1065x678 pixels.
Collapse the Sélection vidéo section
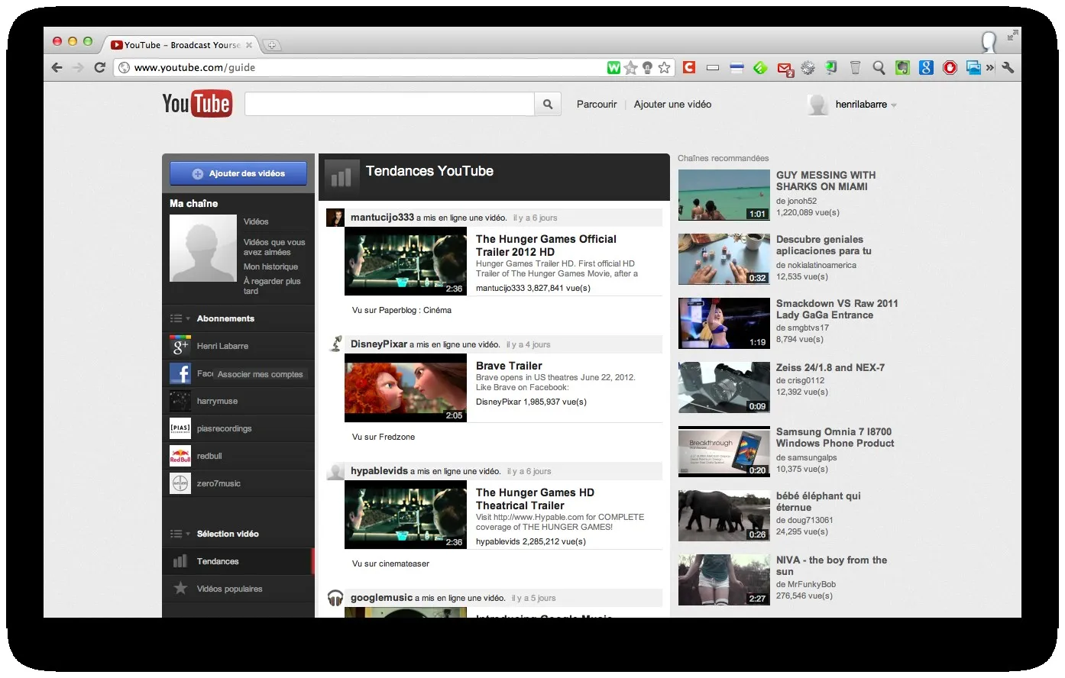[x=180, y=534]
